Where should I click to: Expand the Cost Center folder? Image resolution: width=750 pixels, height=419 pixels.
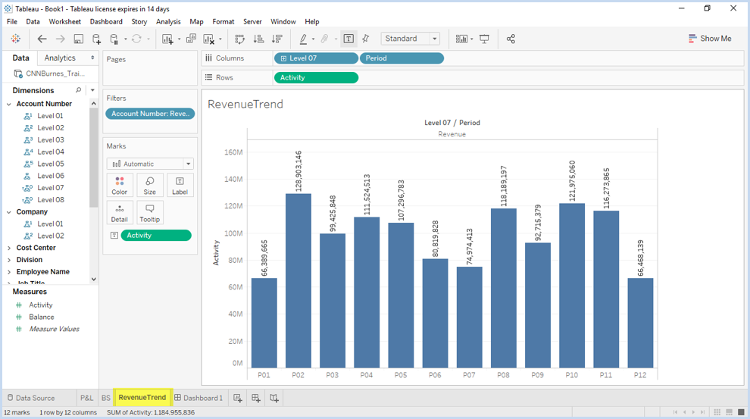9,248
